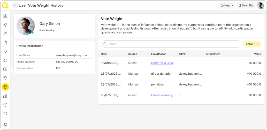Open the Help dropdown menu

click(227, 5)
